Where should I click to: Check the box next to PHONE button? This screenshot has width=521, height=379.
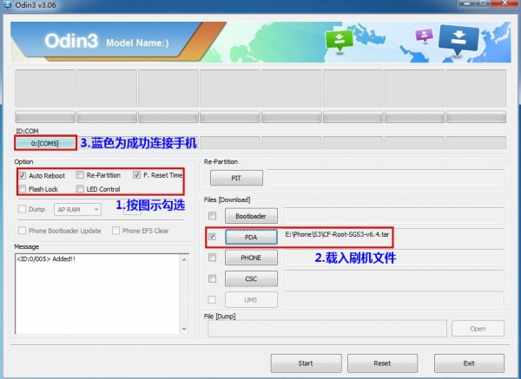(x=212, y=258)
